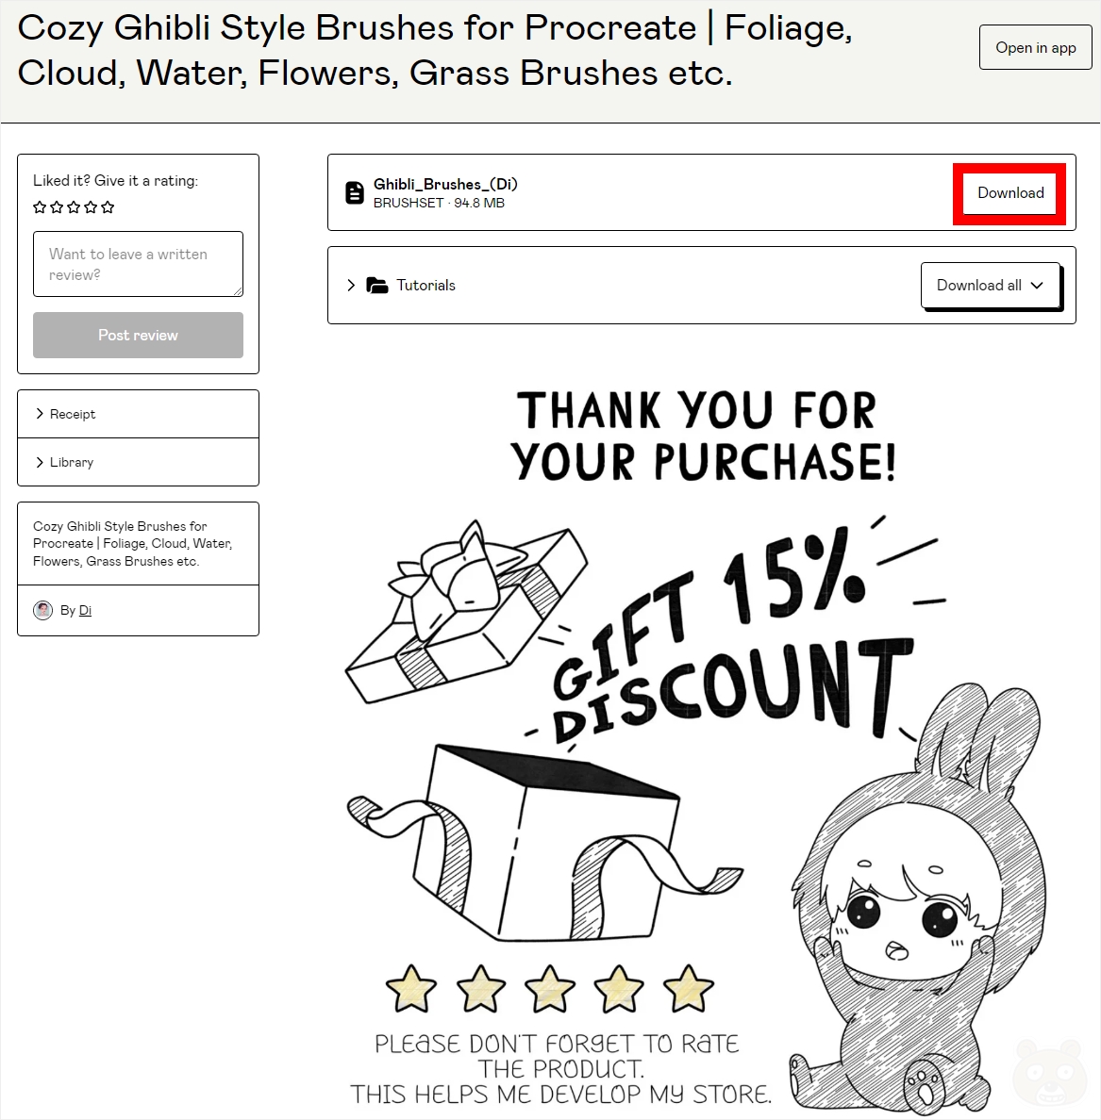
Task: Click the gift discount thank-you image
Action: [701, 743]
